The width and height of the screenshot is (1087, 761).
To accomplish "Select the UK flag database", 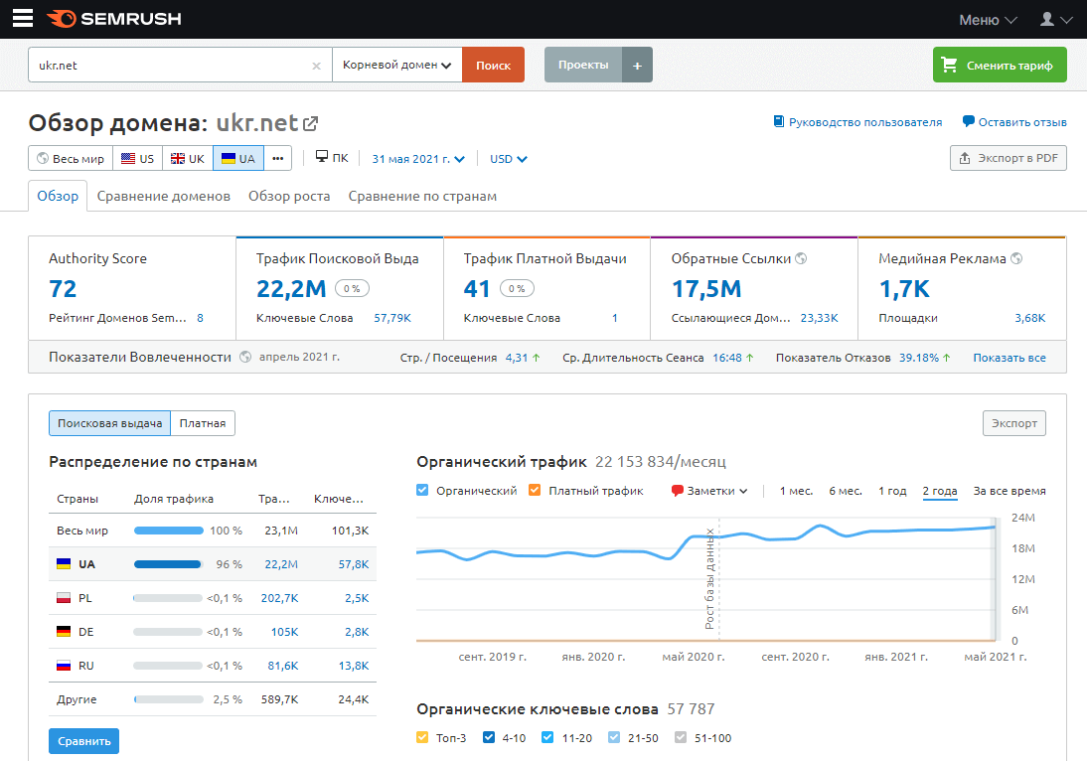I will 187,158.
